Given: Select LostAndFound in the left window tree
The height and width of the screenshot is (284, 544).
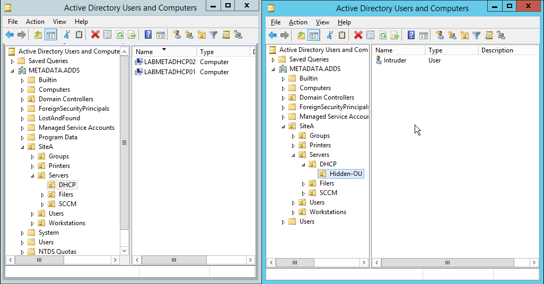Looking at the screenshot, I should click(x=59, y=118).
